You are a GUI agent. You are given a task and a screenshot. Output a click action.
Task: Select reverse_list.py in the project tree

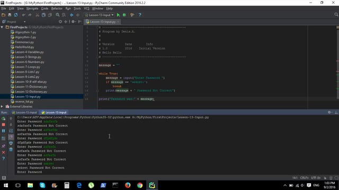(24, 101)
